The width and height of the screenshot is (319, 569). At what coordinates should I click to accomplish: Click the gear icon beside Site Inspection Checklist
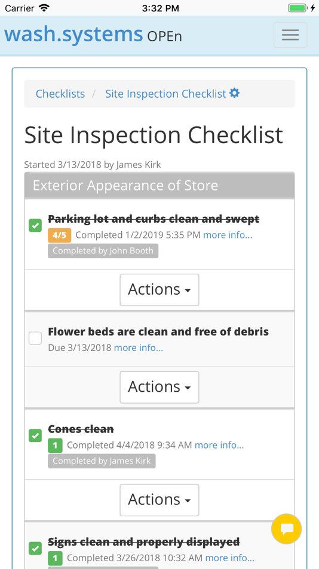235,93
